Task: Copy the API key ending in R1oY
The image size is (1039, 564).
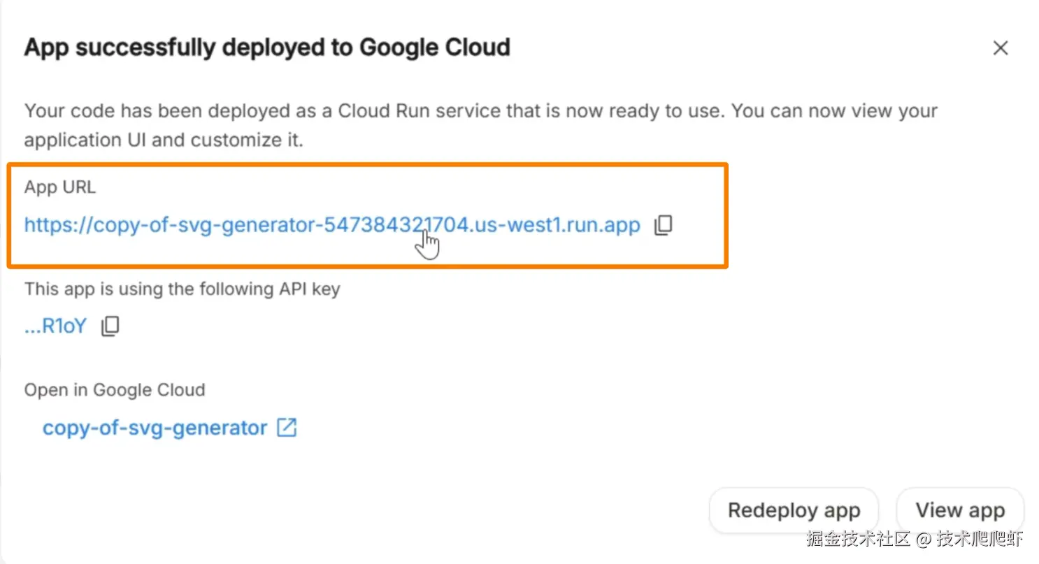Action: [110, 326]
